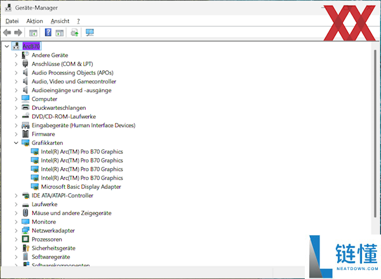The width and height of the screenshot is (381, 279).
Task: Click the vertical scrollbar of device tree
Action: [375, 133]
